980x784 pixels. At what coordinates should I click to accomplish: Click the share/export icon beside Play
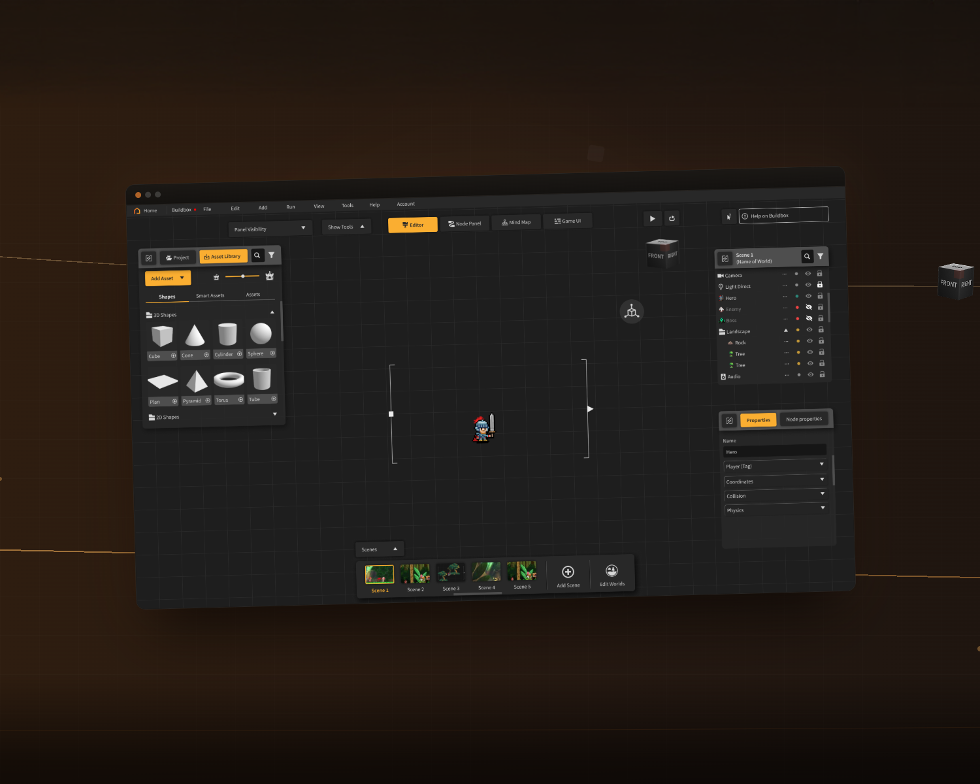coord(672,218)
